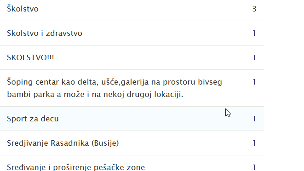Click count 1 beside Sredjivanje Rasadnika
The height and width of the screenshot is (171, 304).
tap(254, 143)
